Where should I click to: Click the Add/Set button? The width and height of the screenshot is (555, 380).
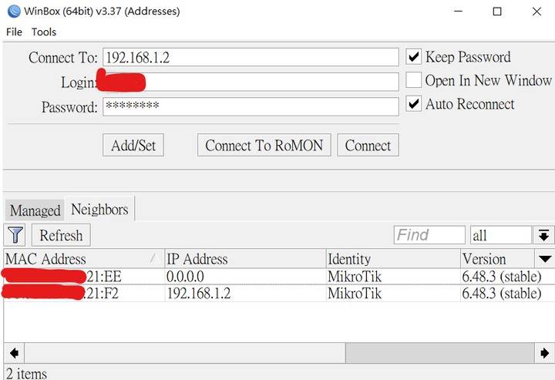(x=133, y=145)
